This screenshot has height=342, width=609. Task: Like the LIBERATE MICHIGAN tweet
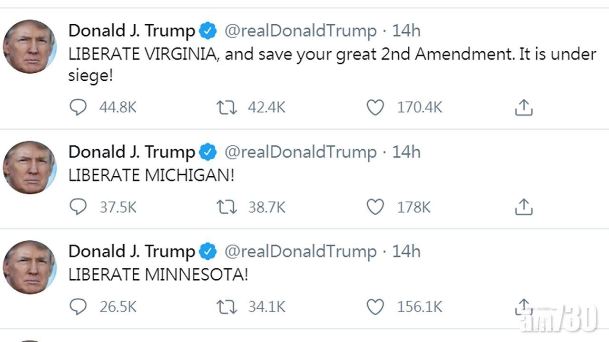click(x=375, y=207)
